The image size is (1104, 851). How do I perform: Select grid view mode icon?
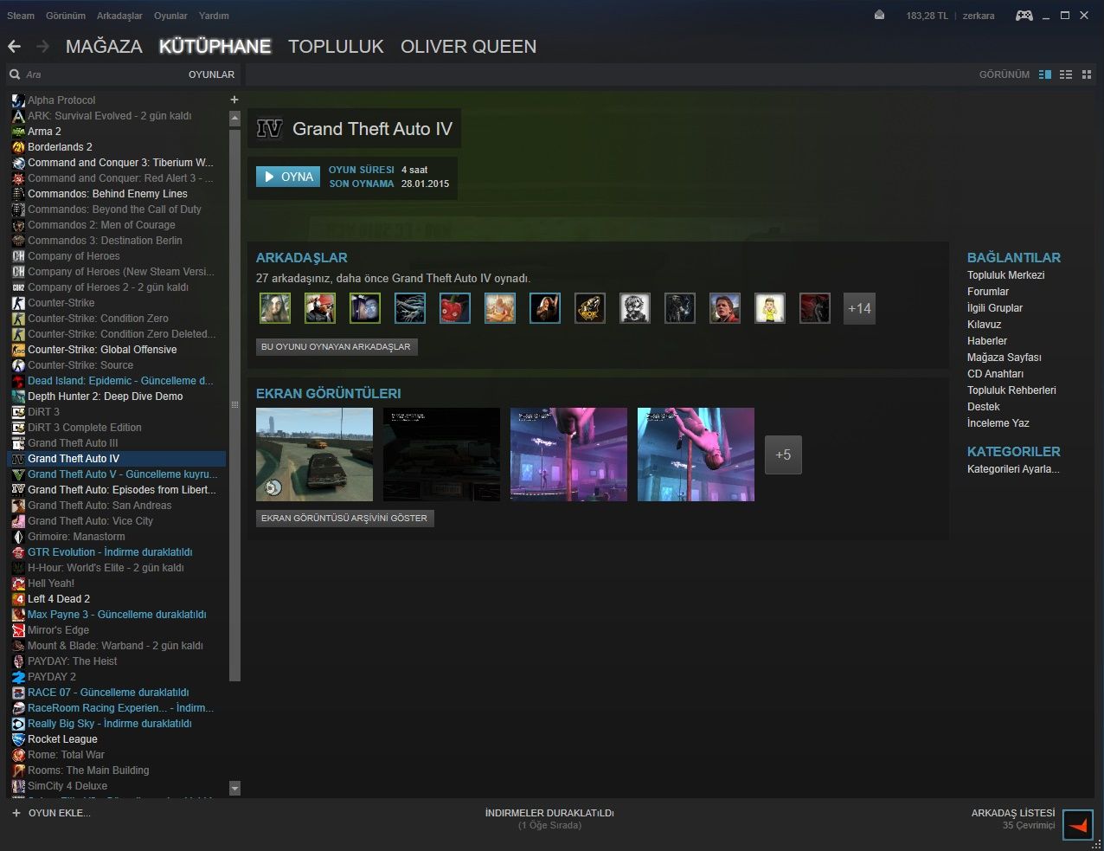point(1087,74)
